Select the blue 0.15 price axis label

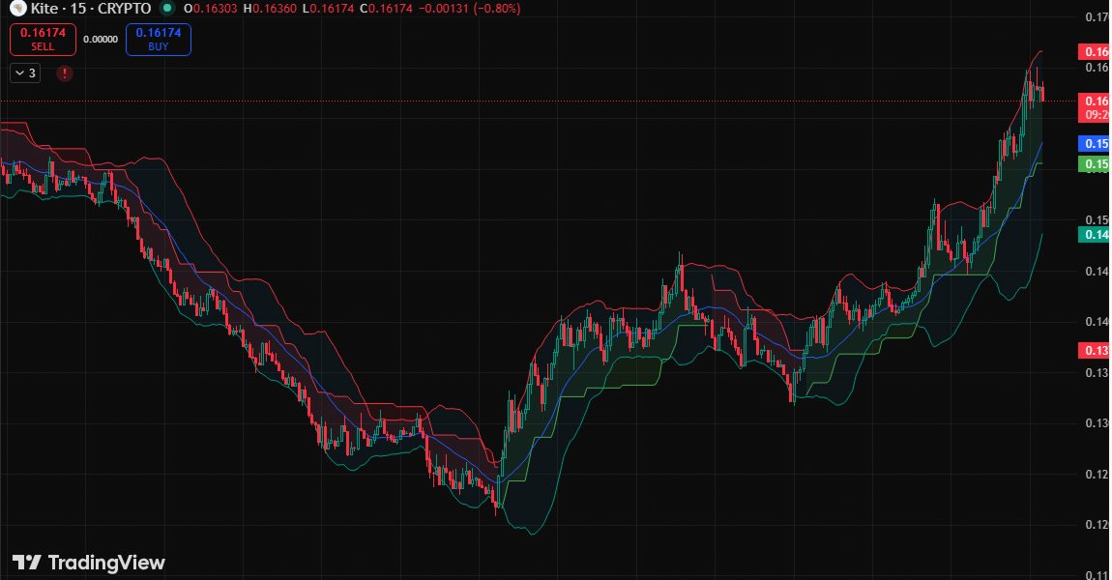pyautogui.click(x=1095, y=143)
